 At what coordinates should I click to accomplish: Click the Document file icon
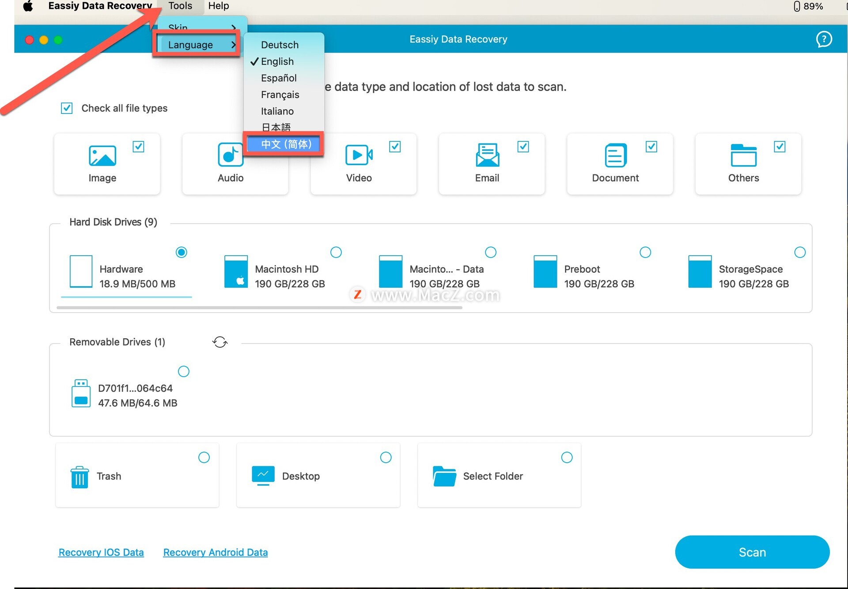(615, 155)
